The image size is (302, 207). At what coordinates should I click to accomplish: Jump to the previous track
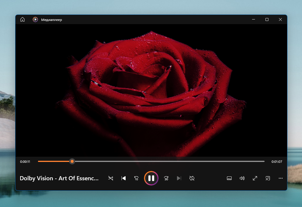(x=124, y=178)
